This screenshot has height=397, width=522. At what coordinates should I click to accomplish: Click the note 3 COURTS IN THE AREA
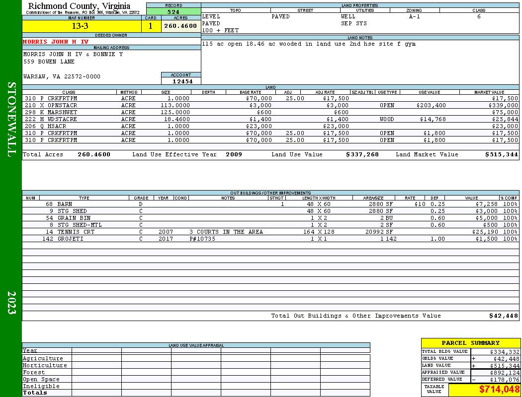pyautogui.click(x=226, y=232)
